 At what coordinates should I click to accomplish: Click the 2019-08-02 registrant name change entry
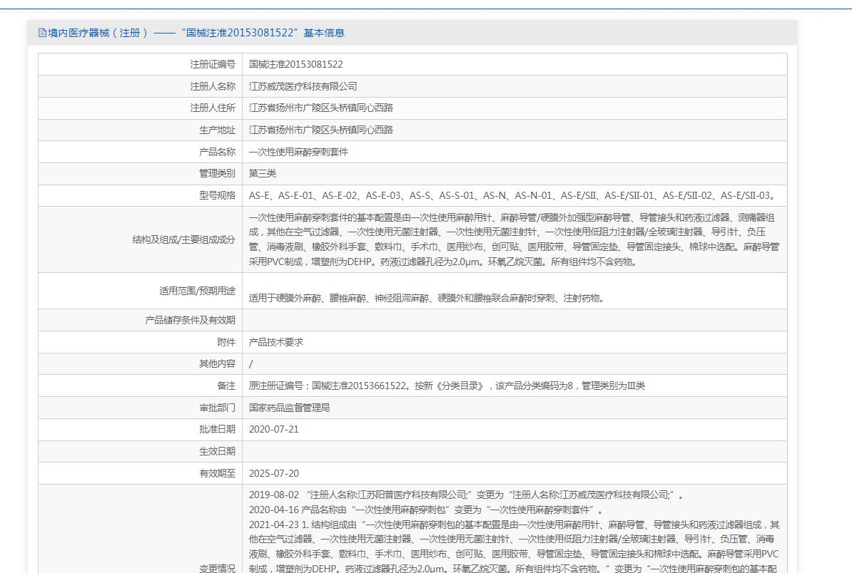click(x=467, y=495)
